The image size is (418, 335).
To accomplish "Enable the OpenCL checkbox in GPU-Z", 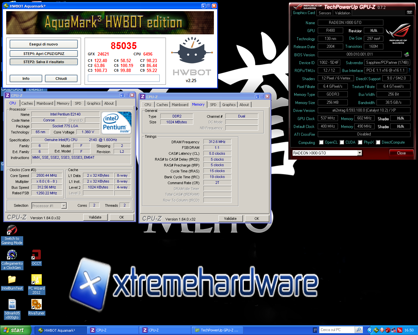I will pyautogui.click(x=321, y=142).
